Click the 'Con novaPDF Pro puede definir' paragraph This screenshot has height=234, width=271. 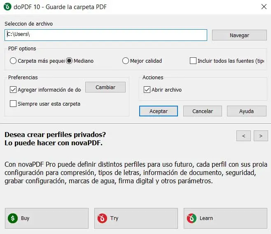pyautogui.click(x=136, y=173)
